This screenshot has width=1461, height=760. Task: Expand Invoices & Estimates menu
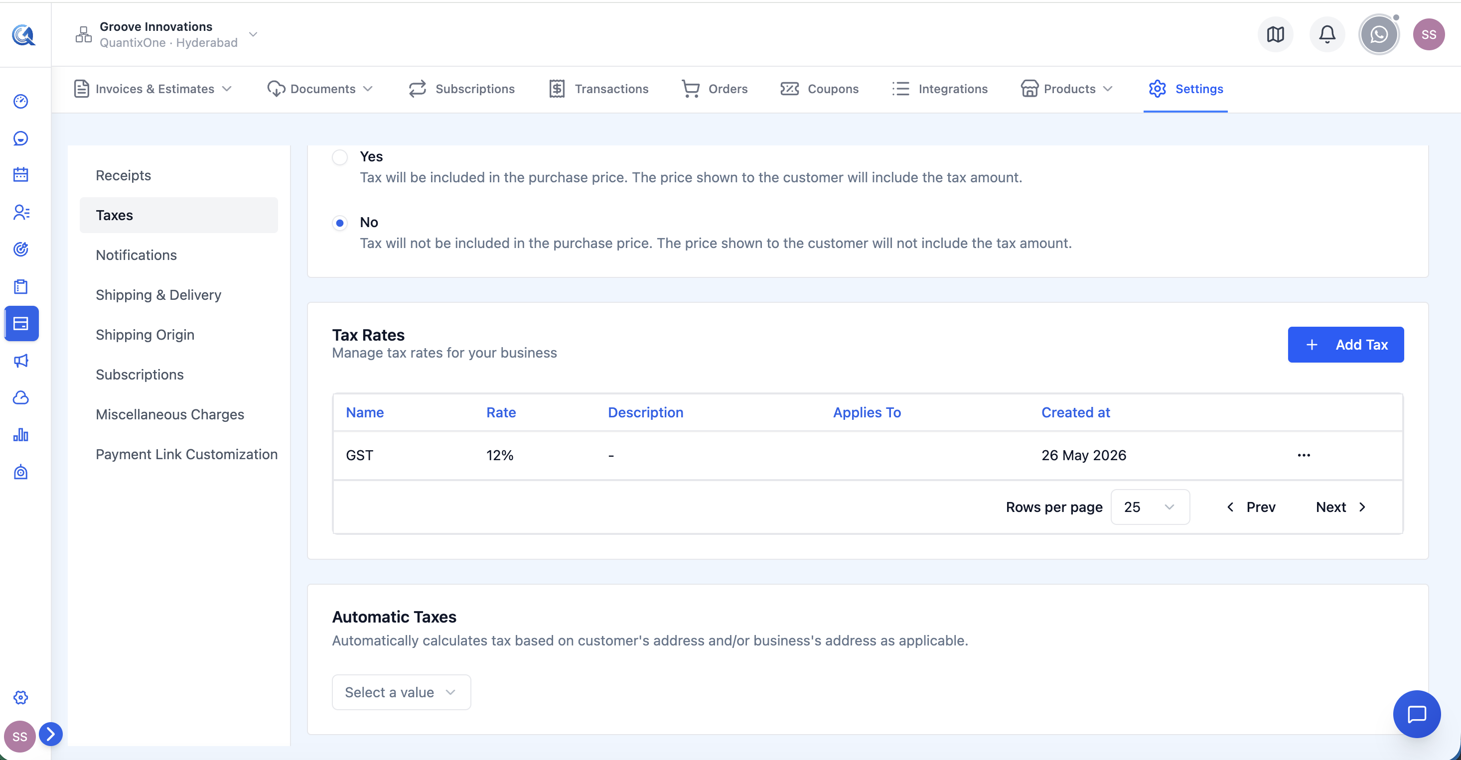click(x=153, y=89)
